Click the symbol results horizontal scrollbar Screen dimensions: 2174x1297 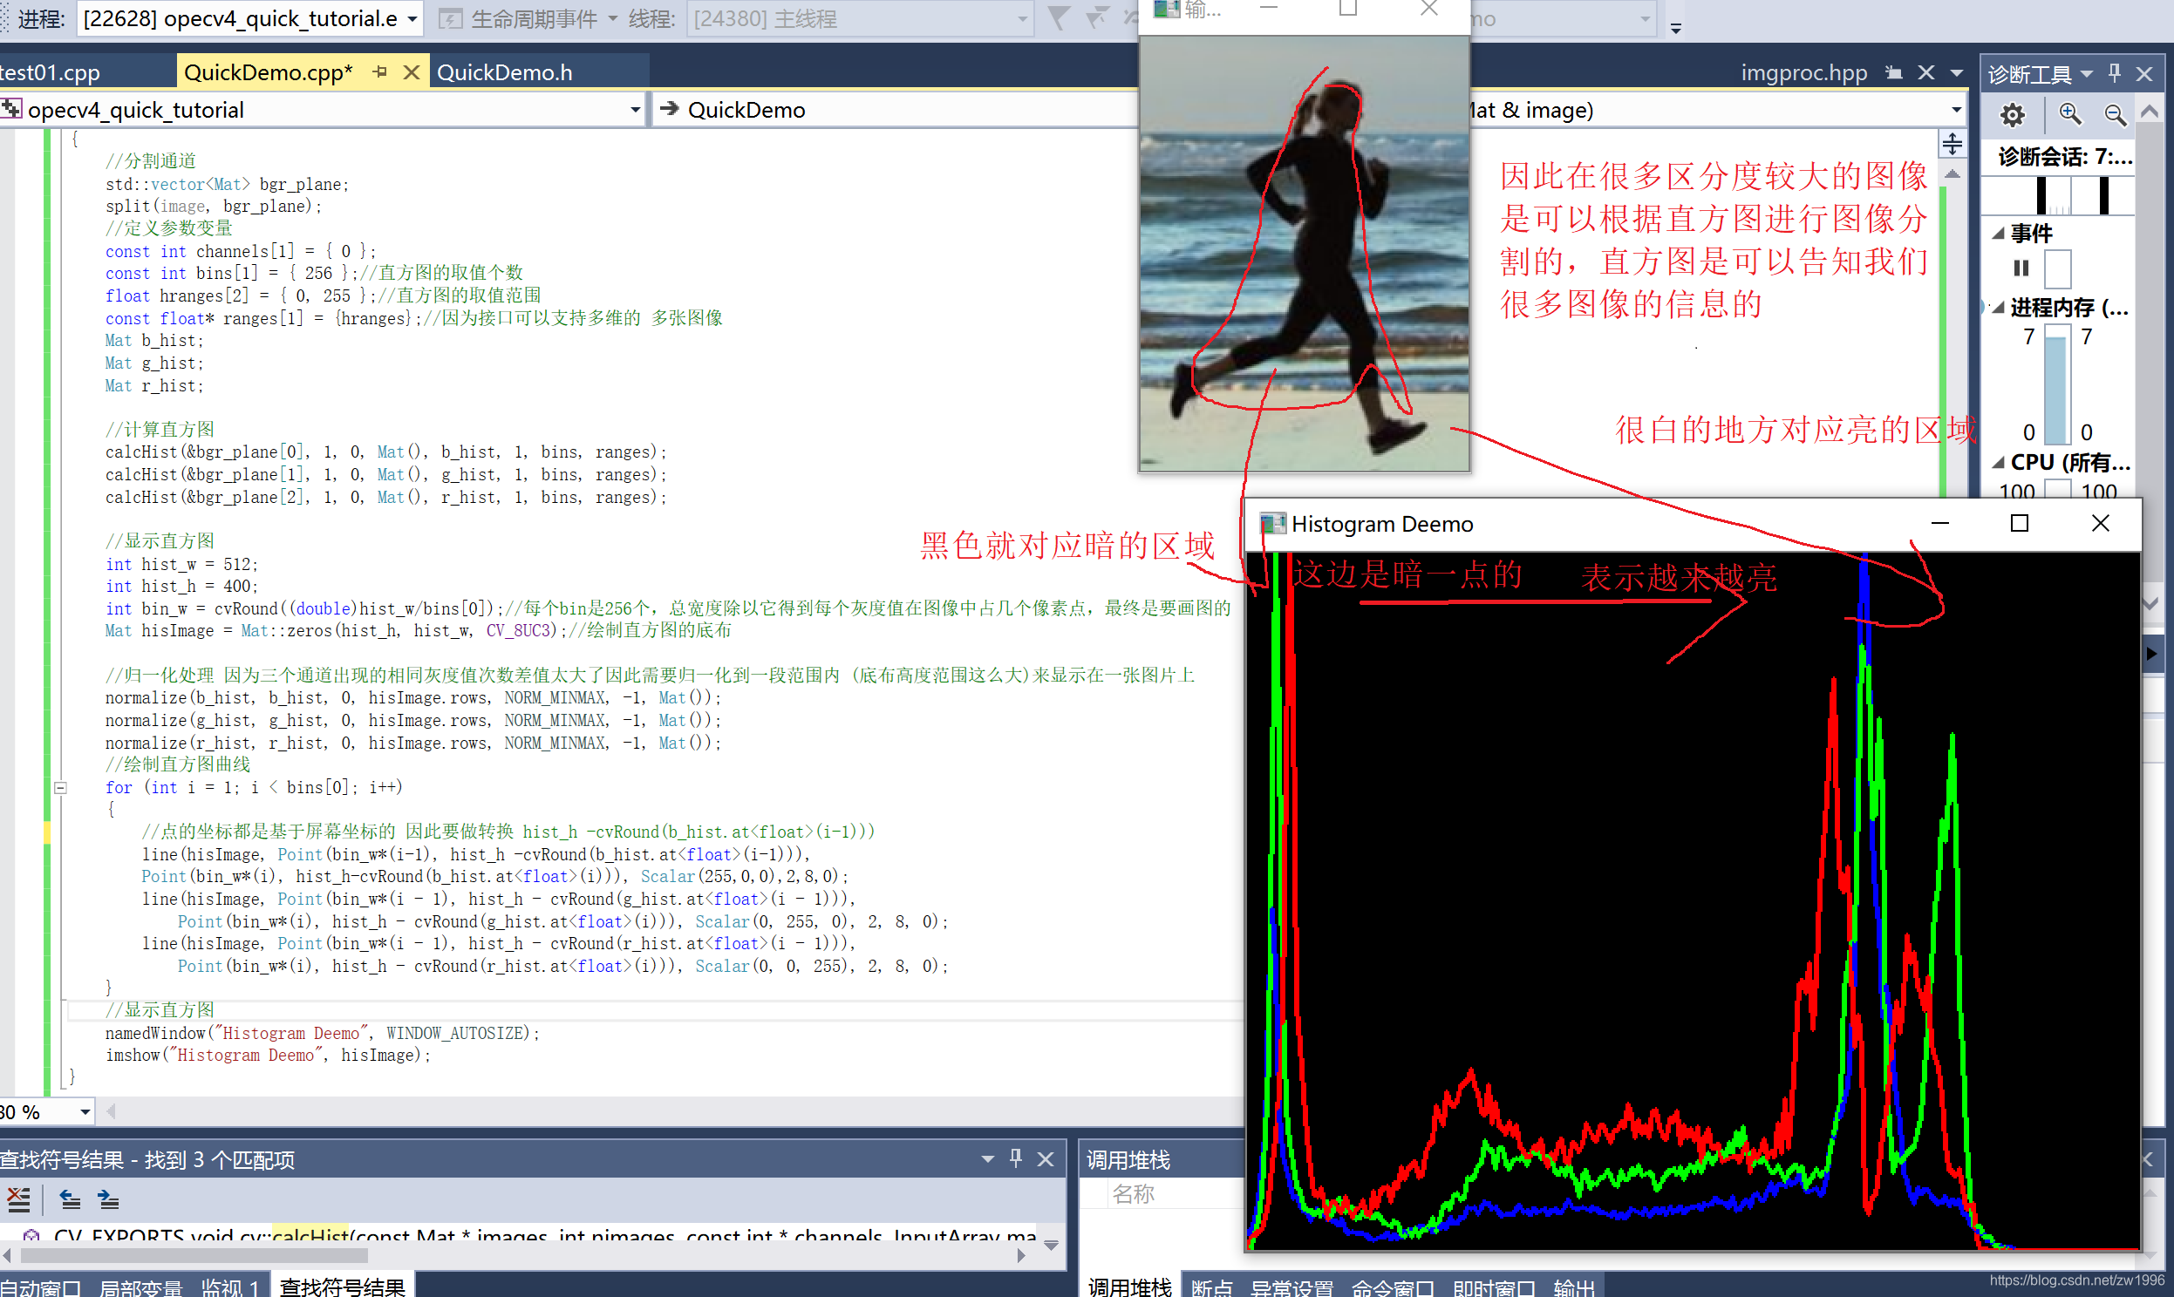point(193,1256)
